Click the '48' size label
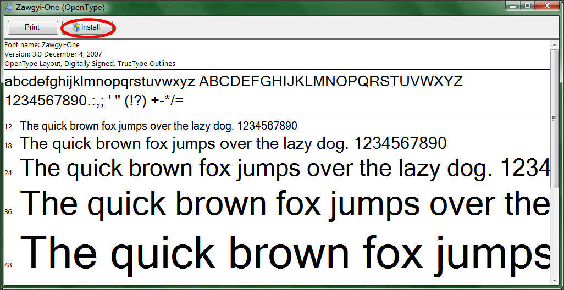Screen dimensions: 564x290 pyautogui.click(x=8, y=266)
